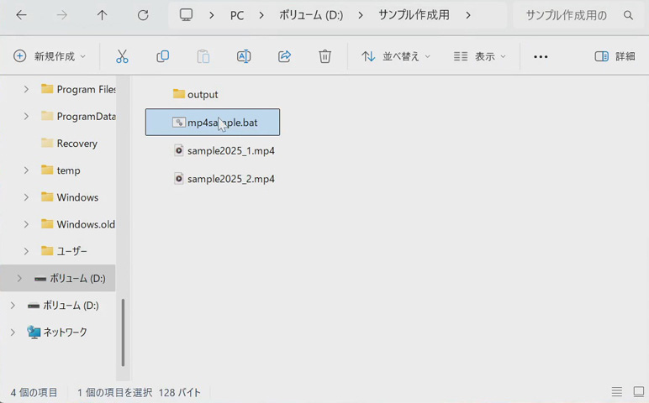Click the Delete trash icon
Screen dimensions: 649x403
click(x=324, y=56)
